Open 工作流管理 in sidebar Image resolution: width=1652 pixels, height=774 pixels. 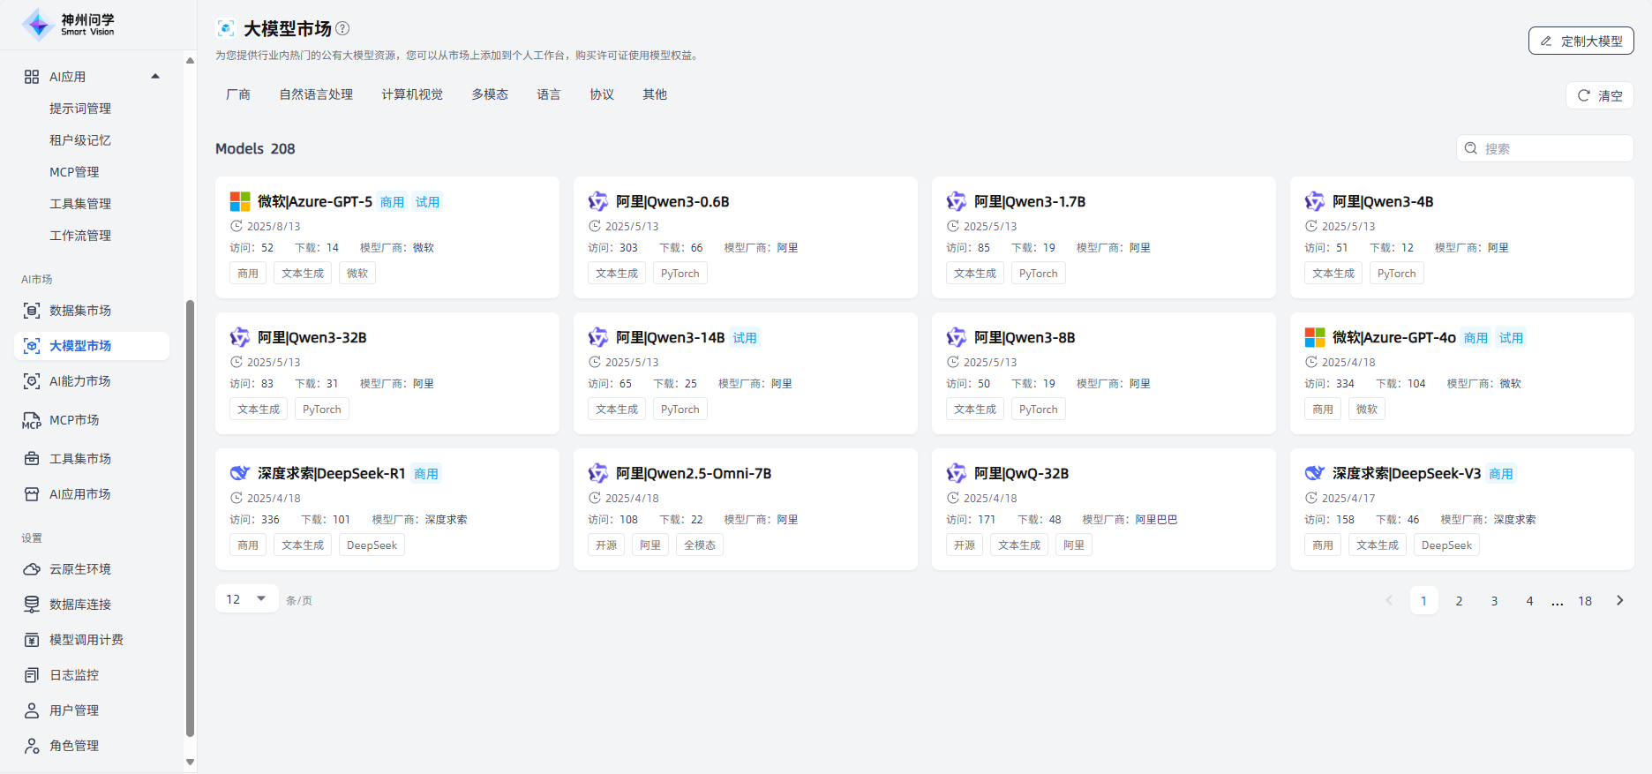[x=80, y=236]
